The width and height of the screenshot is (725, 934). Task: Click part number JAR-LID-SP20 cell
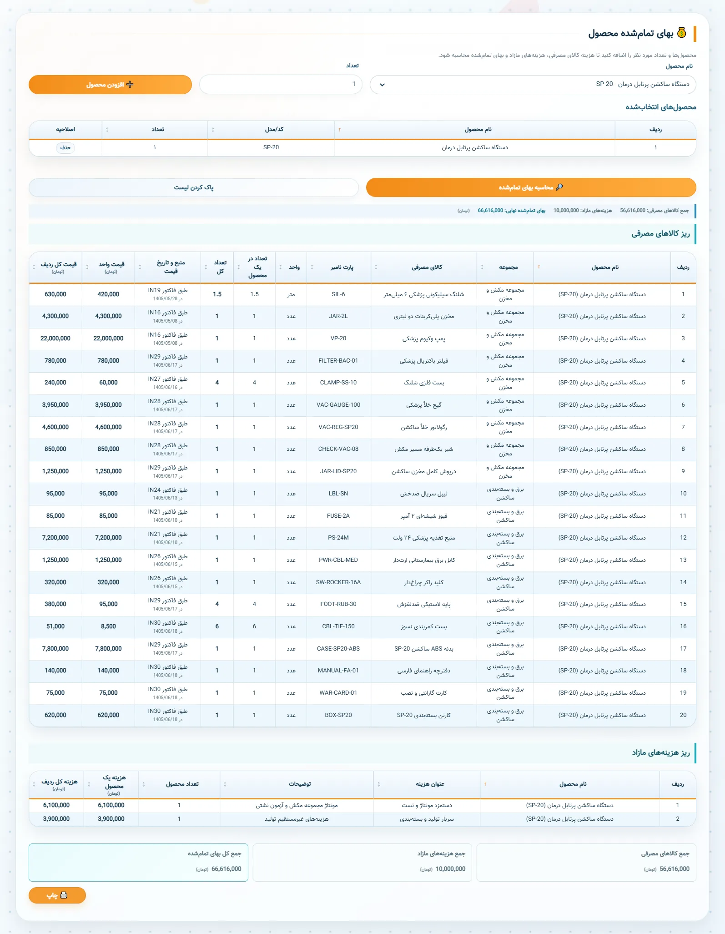pos(338,471)
